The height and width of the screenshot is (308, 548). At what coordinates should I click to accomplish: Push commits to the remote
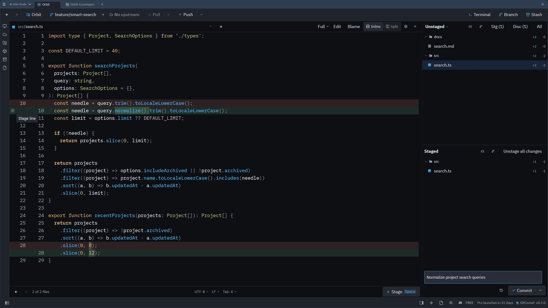tap(186, 15)
